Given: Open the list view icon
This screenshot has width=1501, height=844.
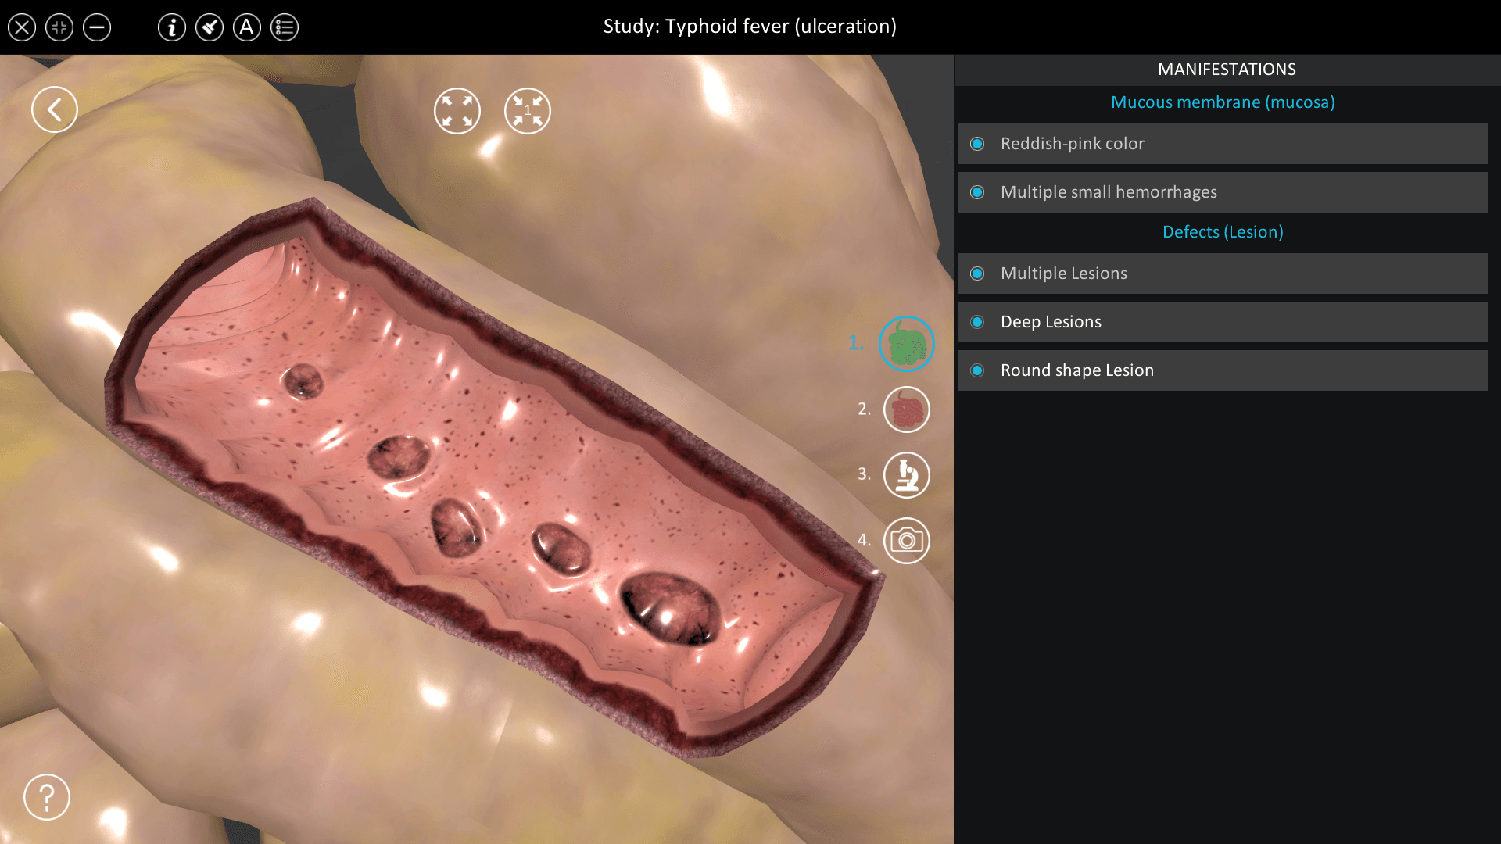Looking at the screenshot, I should point(285,27).
